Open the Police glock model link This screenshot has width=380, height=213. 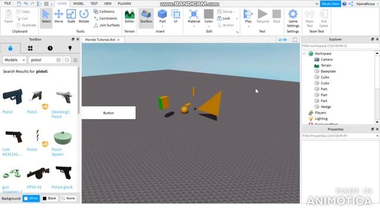click(x=62, y=187)
